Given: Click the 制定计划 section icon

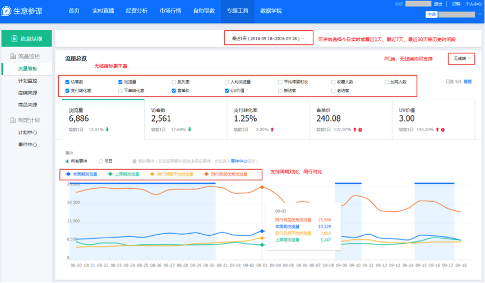Looking at the screenshot, I should [13, 120].
